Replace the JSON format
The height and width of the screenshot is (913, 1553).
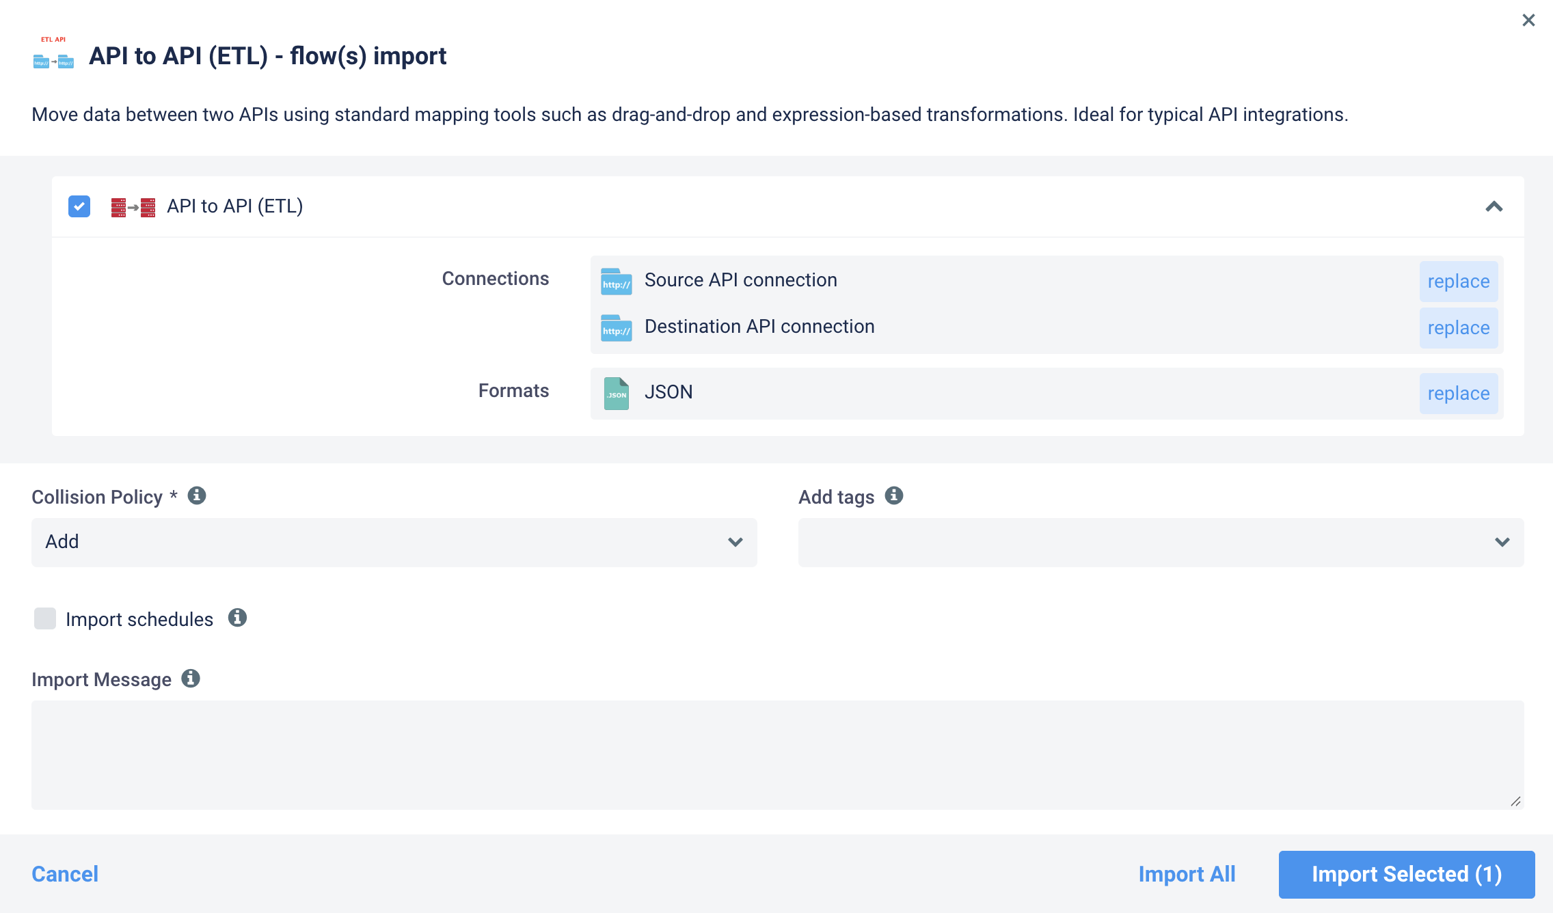point(1459,394)
